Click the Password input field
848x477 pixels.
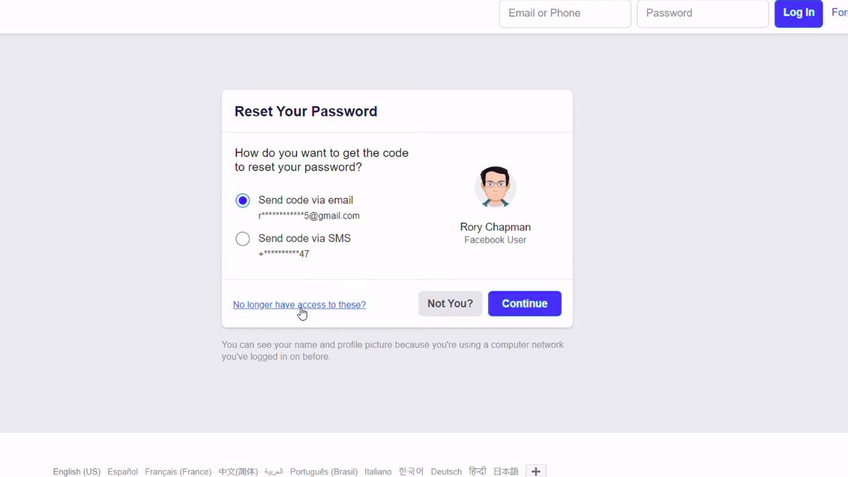click(x=702, y=13)
